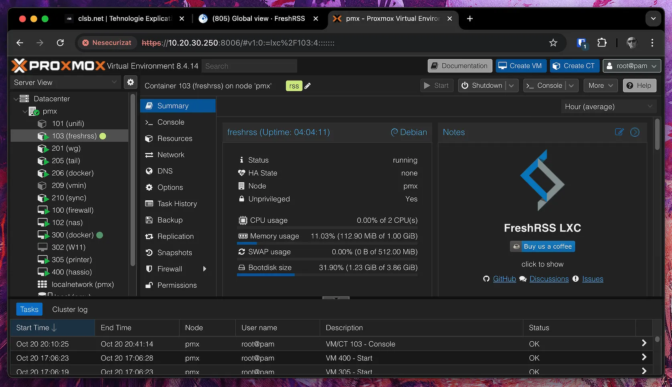The height and width of the screenshot is (387, 672).
Task: Click the gear icon beside Server View
Action: 130,82
